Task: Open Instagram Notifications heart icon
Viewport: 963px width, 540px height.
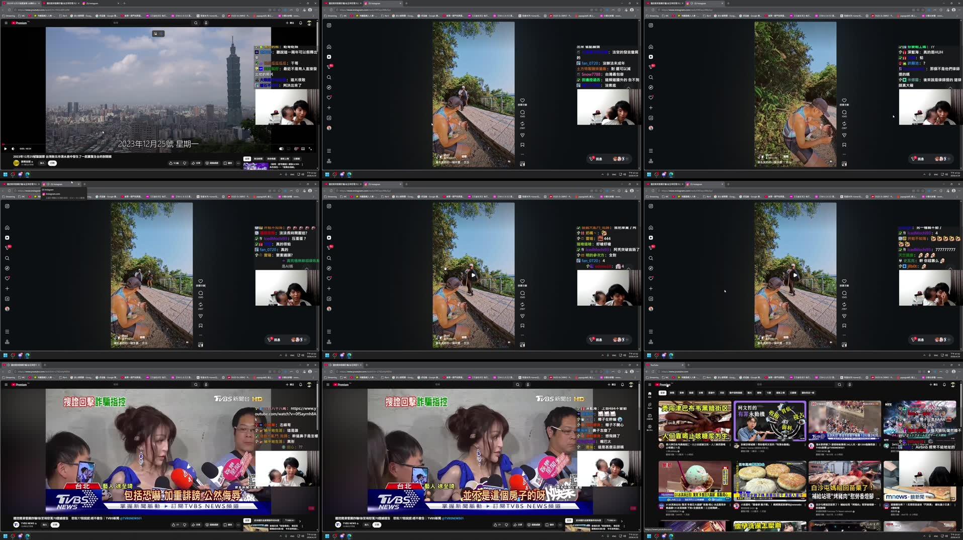Action: pyautogui.click(x=329, y=97)
